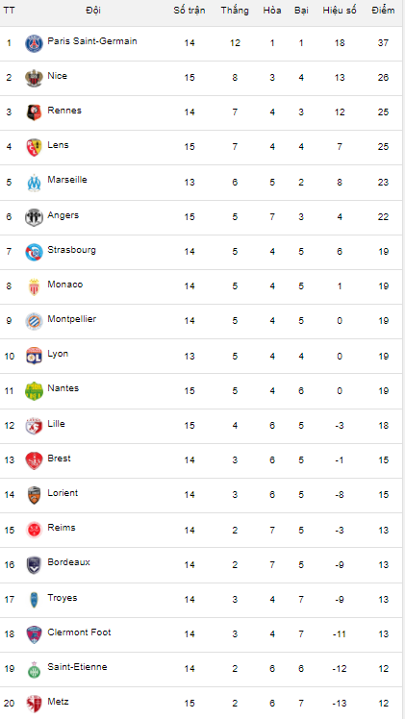Click the Strasbourg club badge
The height and width of the screenshot is (719, 405).
click(x=34, y=252)
